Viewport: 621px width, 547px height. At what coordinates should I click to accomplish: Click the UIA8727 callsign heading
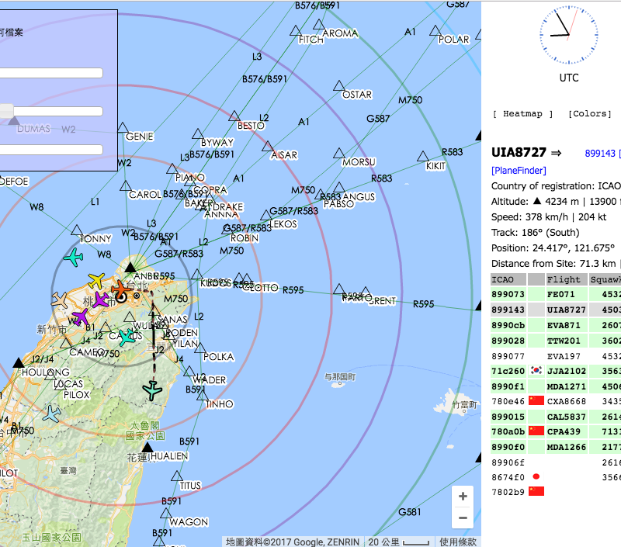click(x=519, y=152)
